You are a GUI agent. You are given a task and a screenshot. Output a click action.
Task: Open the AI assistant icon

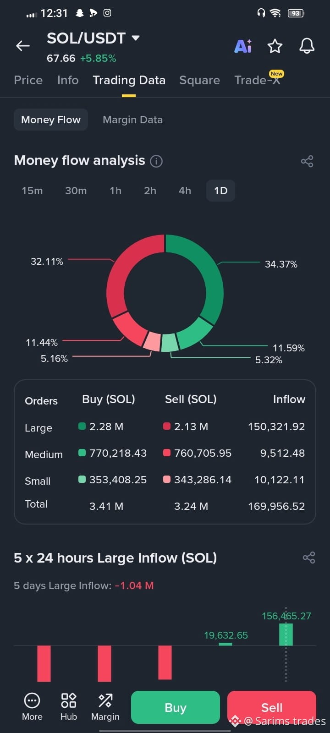click(x=243, y=46)
